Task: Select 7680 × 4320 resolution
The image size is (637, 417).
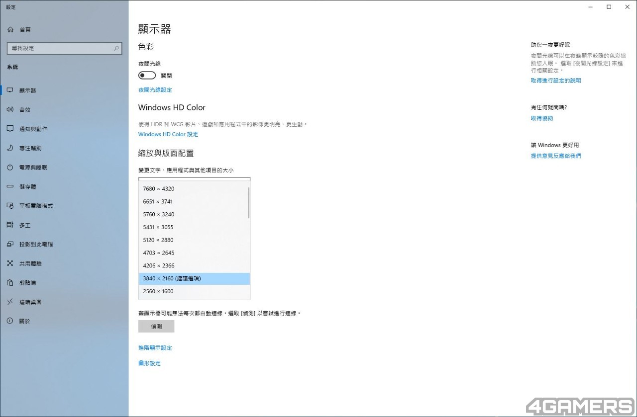Action: coord(194,189)
